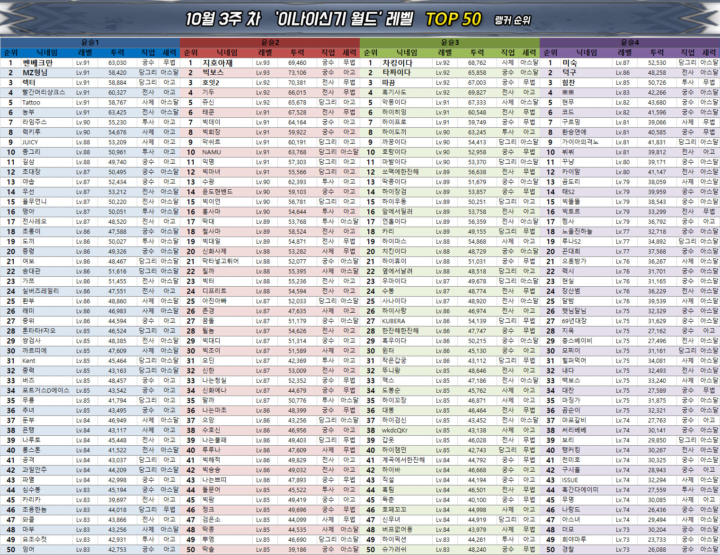Click 세력 column header under 율슬4
This screenshot has width=720, height=555.
(x=709, y=53)
